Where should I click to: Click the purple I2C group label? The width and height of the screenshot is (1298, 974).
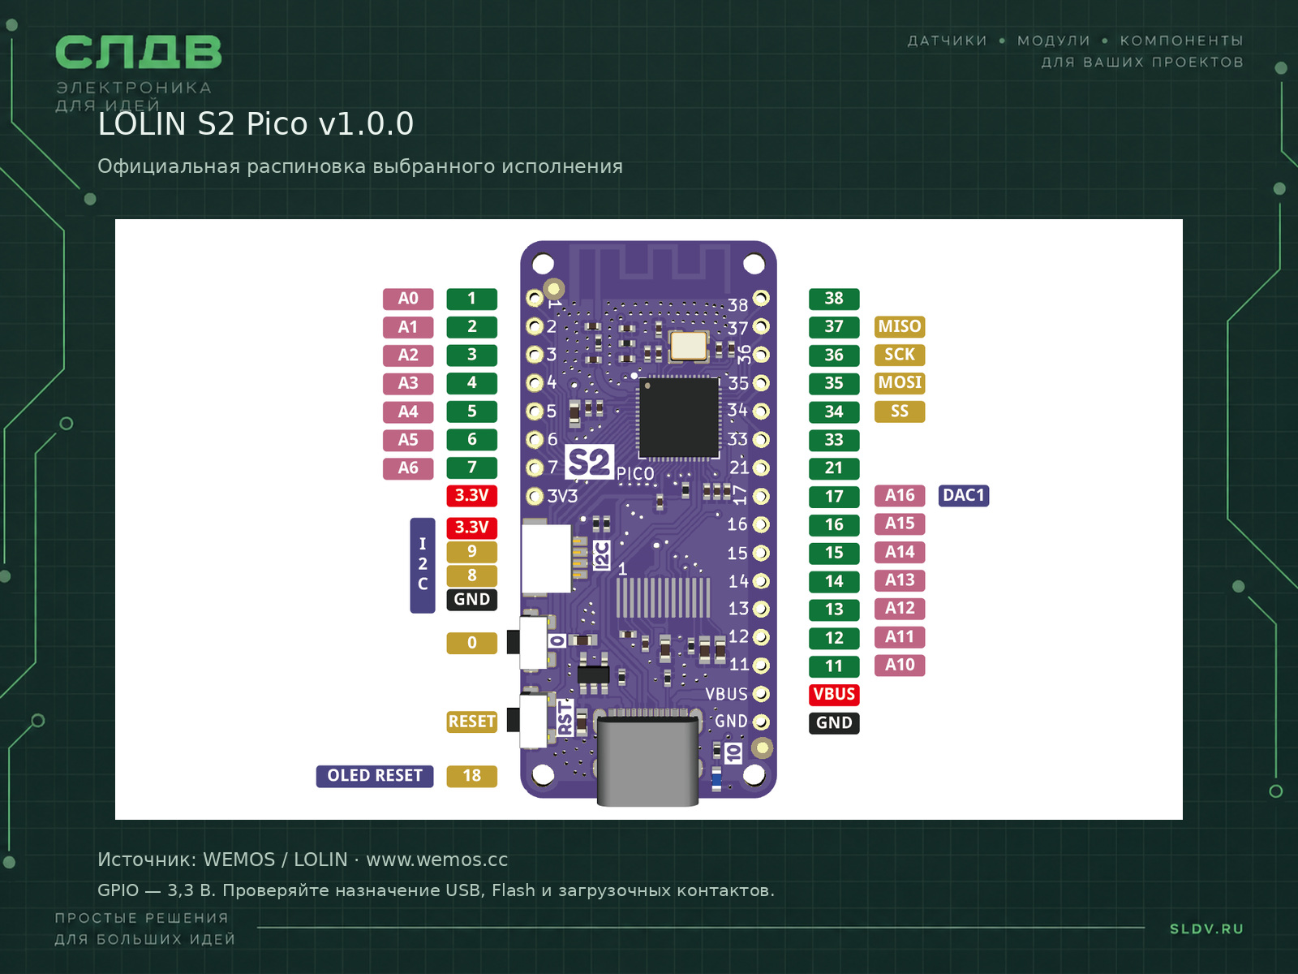[x=423, y=565]
